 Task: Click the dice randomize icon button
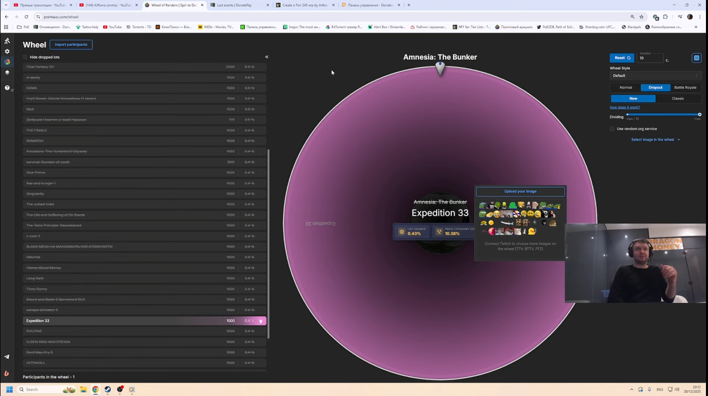[696, 58]
